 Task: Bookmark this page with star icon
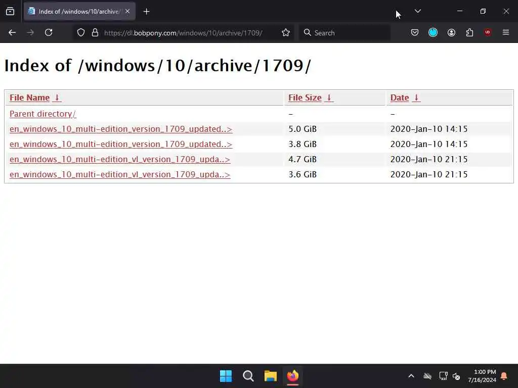286,32
